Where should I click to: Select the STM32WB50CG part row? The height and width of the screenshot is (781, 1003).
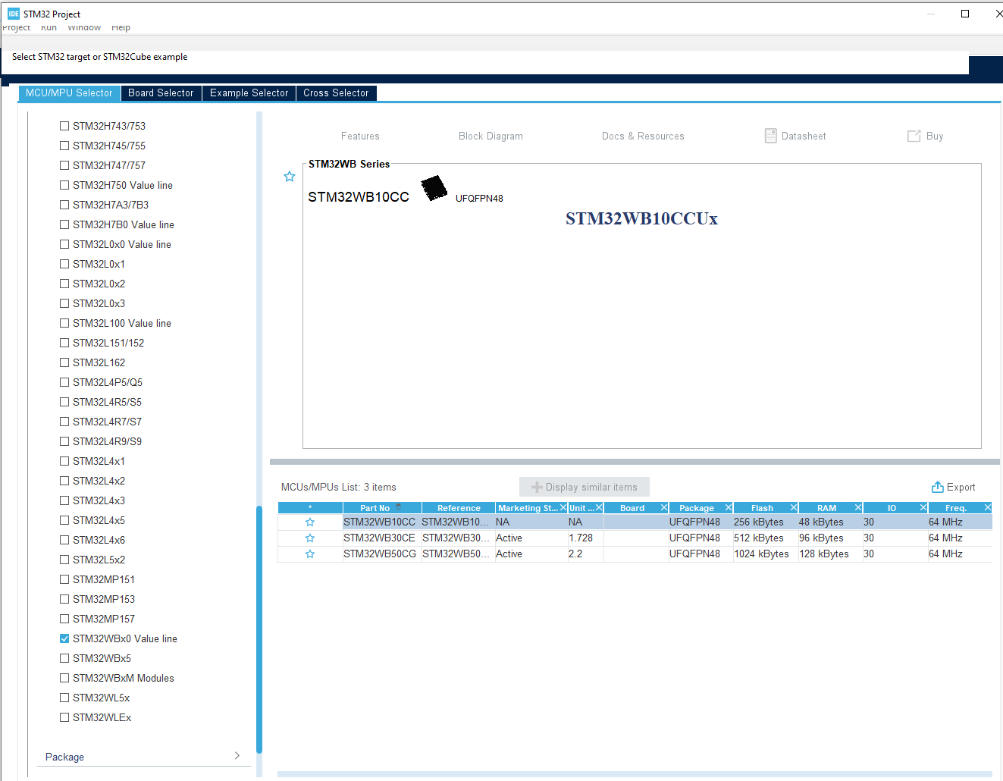(x=635, y=554)
